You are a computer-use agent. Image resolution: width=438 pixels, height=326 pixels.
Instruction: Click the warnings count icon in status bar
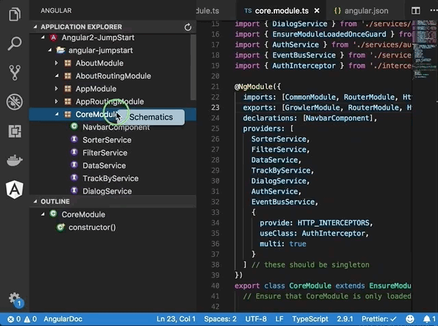click(x=27, y=319)
